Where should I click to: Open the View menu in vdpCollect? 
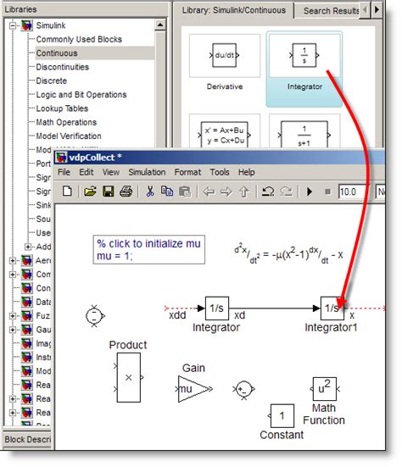111,172
